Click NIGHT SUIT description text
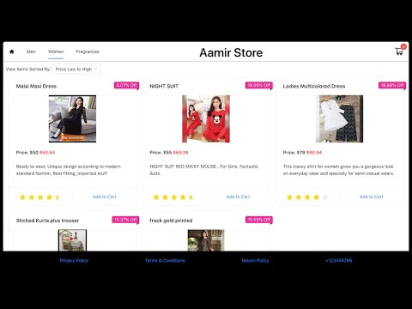The height and width of the screenshot is (309, 412). [x=204, y=170]
